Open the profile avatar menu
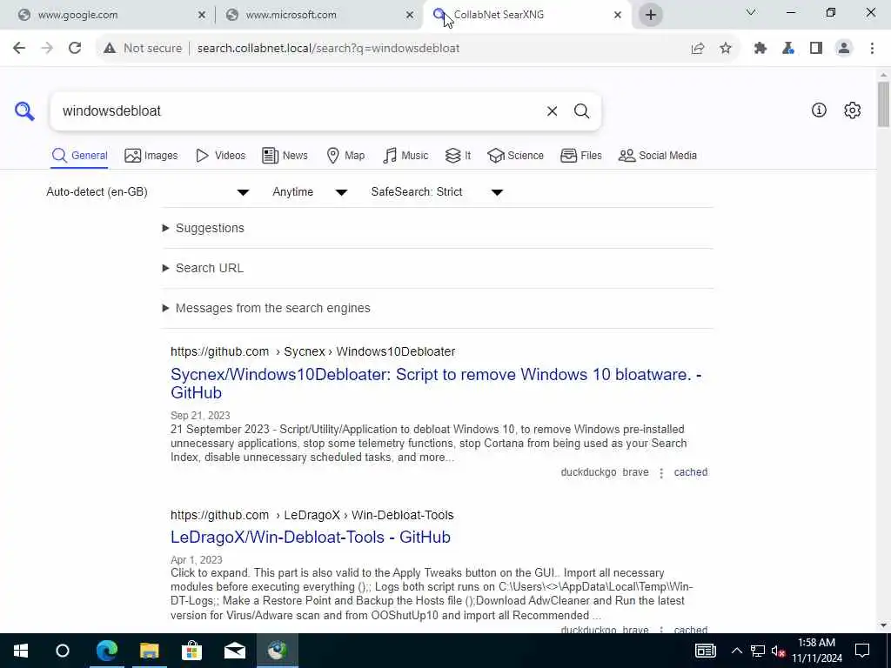This screenshot has height=668, width=891. (844, 49)
